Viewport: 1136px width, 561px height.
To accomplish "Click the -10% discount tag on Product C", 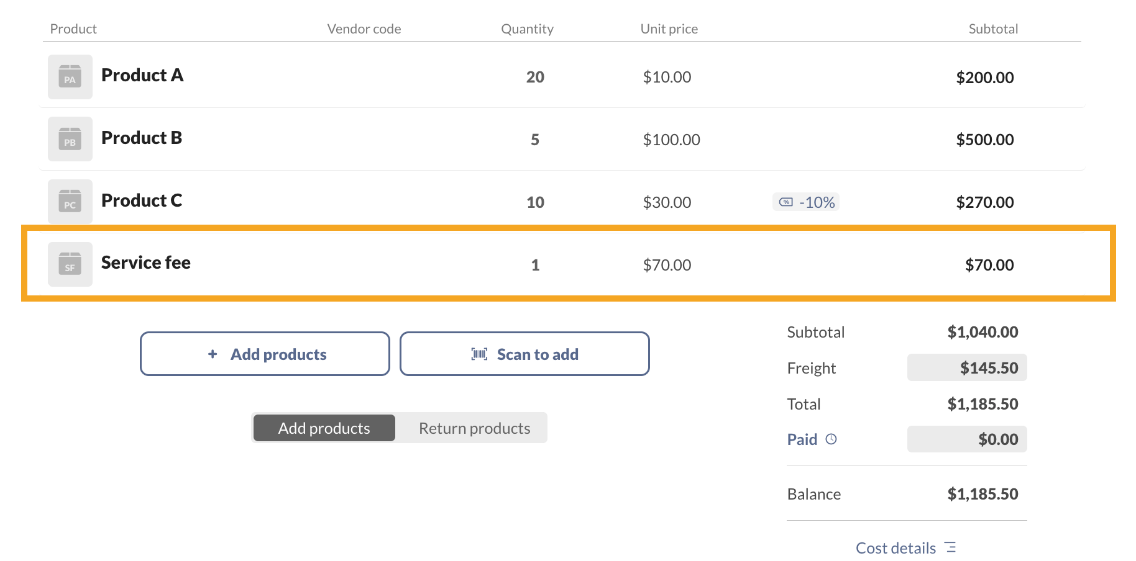I will [806, 202].
